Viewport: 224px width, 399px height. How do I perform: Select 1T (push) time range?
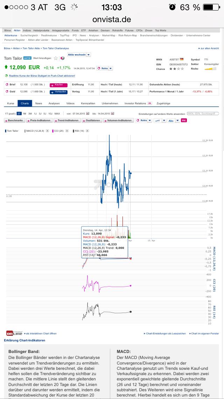(x=10, y=113)
